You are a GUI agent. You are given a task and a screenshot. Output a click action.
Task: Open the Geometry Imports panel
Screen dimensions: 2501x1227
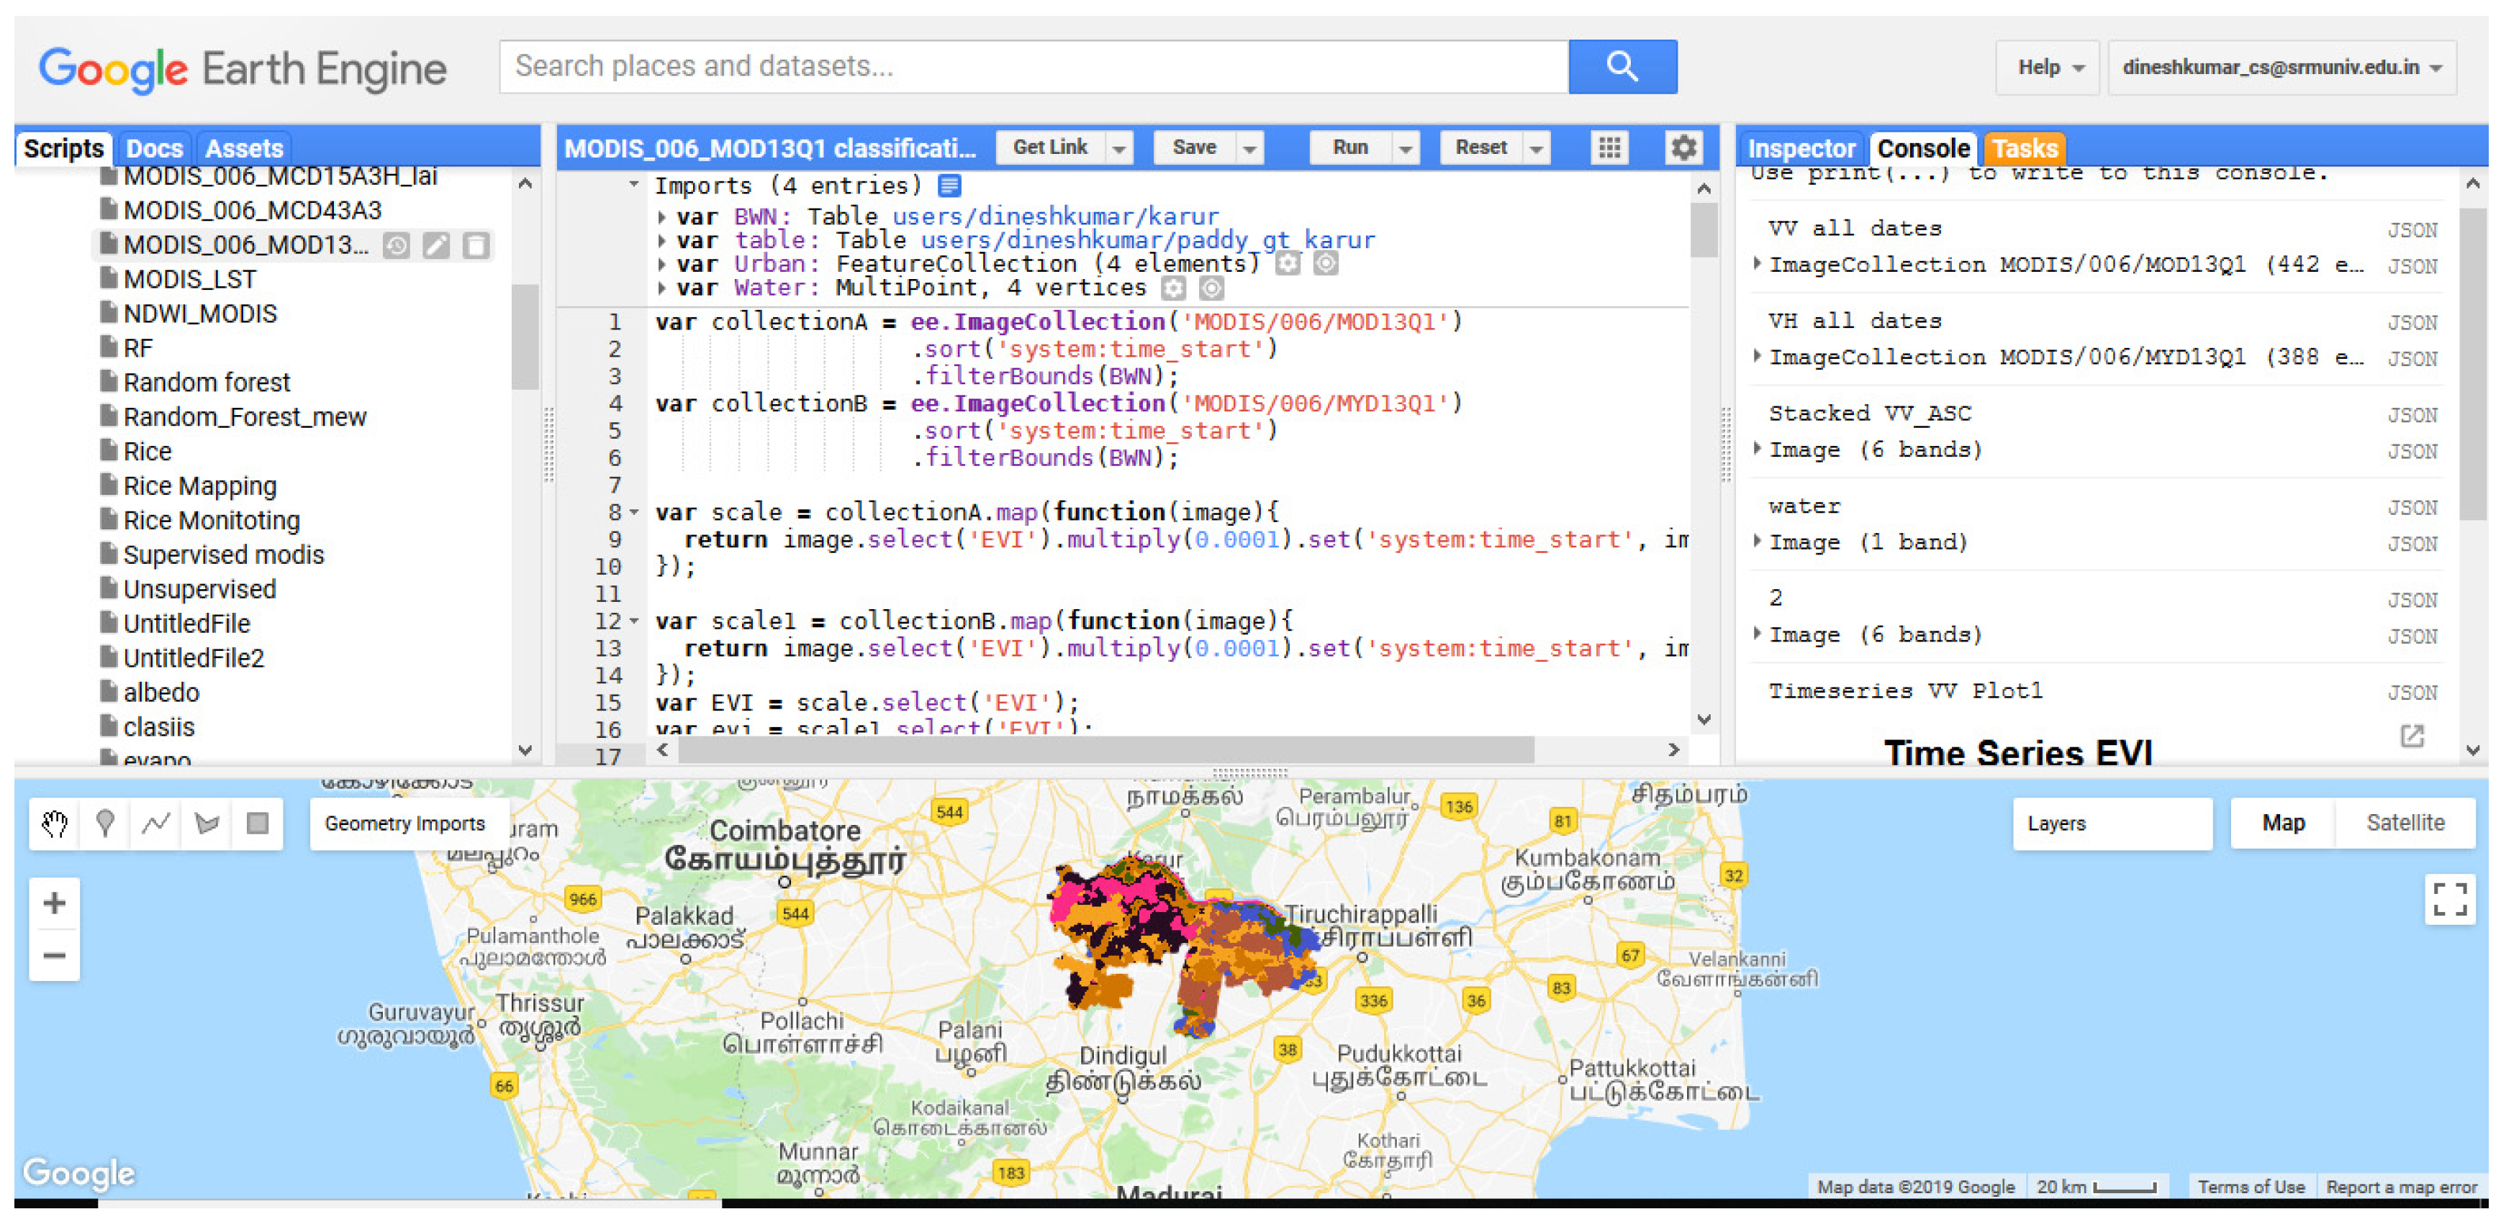[404, 824]
